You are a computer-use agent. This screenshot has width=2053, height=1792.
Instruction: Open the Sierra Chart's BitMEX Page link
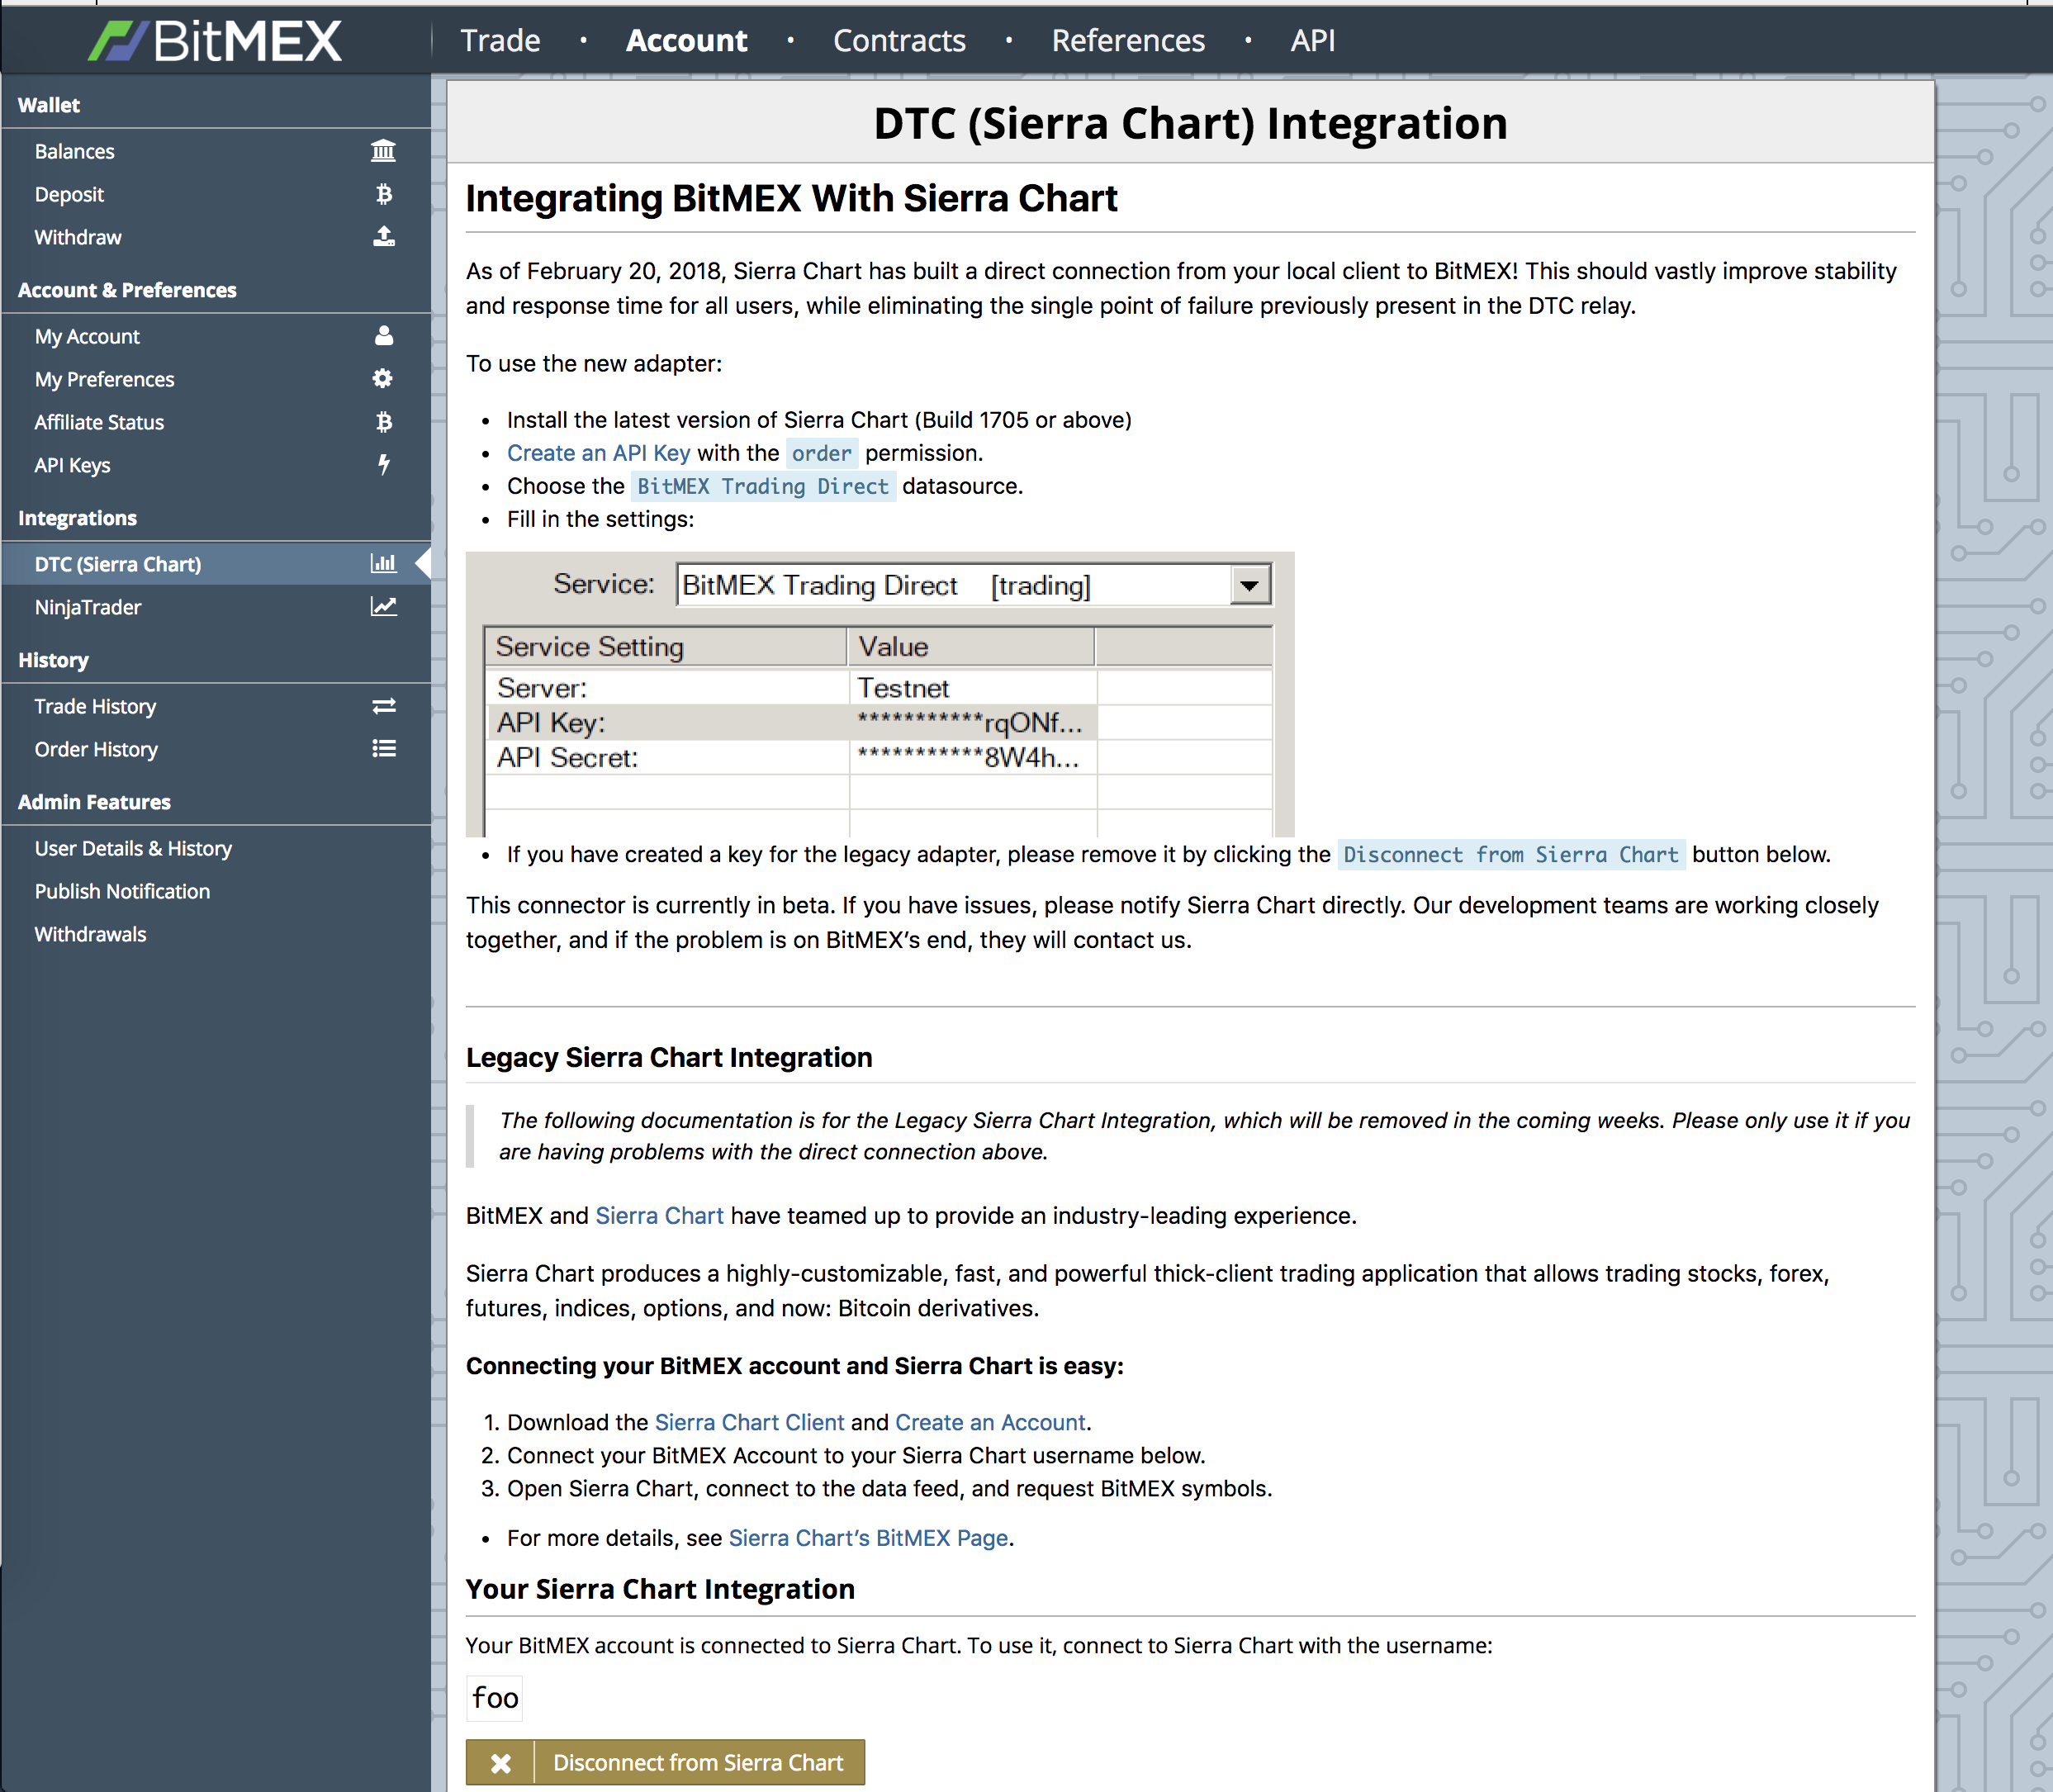coord(868,1538)
